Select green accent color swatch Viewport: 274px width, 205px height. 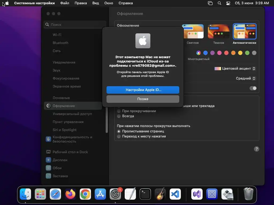(x=247, y=53)
